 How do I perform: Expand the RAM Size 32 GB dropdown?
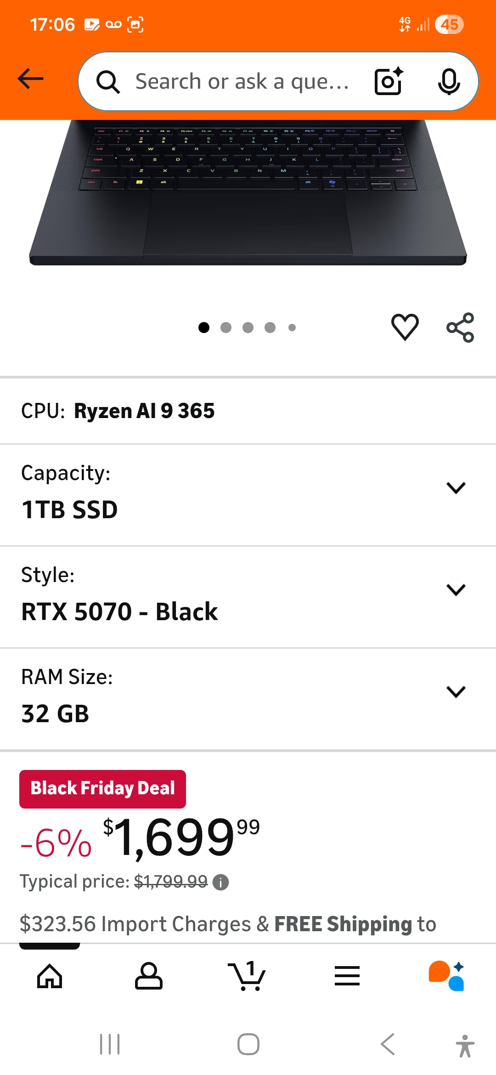(456, 692)
